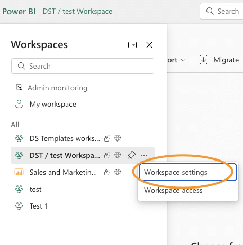Expand the partially visible dropdown chevron beside Migrate
243x245 pixels.
point(183,60)
